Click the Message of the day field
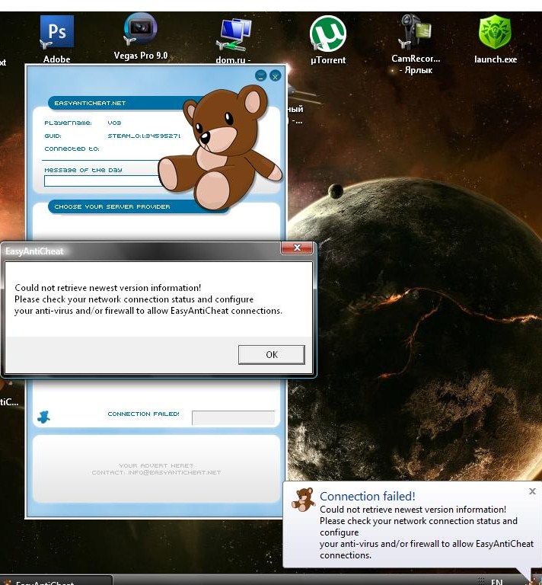542x585 pixels. pos(103,181)
